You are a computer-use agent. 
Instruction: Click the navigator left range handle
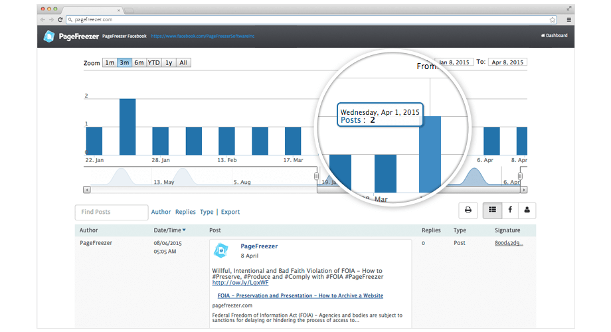click(316, 176)
